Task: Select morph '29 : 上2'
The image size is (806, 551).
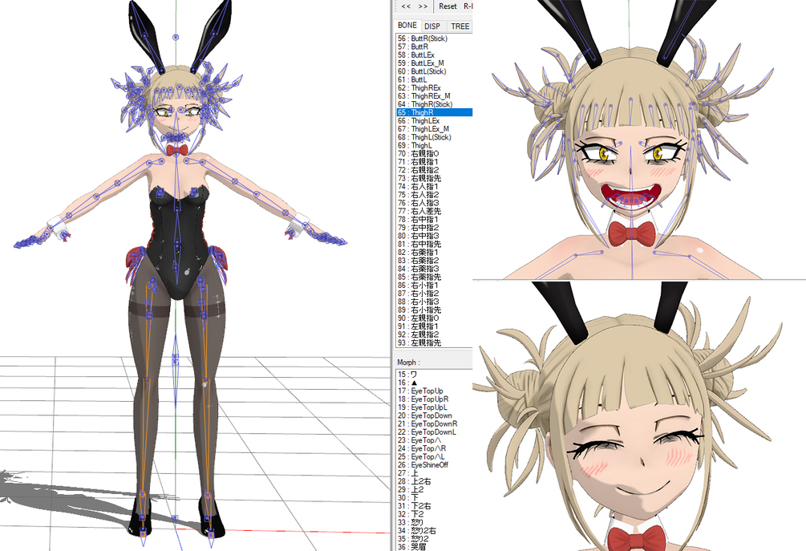Action: [435, 490]
